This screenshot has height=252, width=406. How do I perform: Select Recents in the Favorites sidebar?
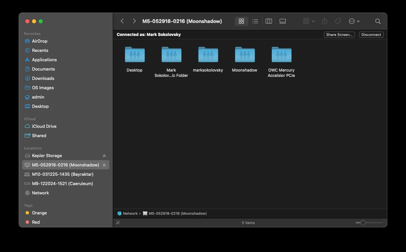coord(40,50)
